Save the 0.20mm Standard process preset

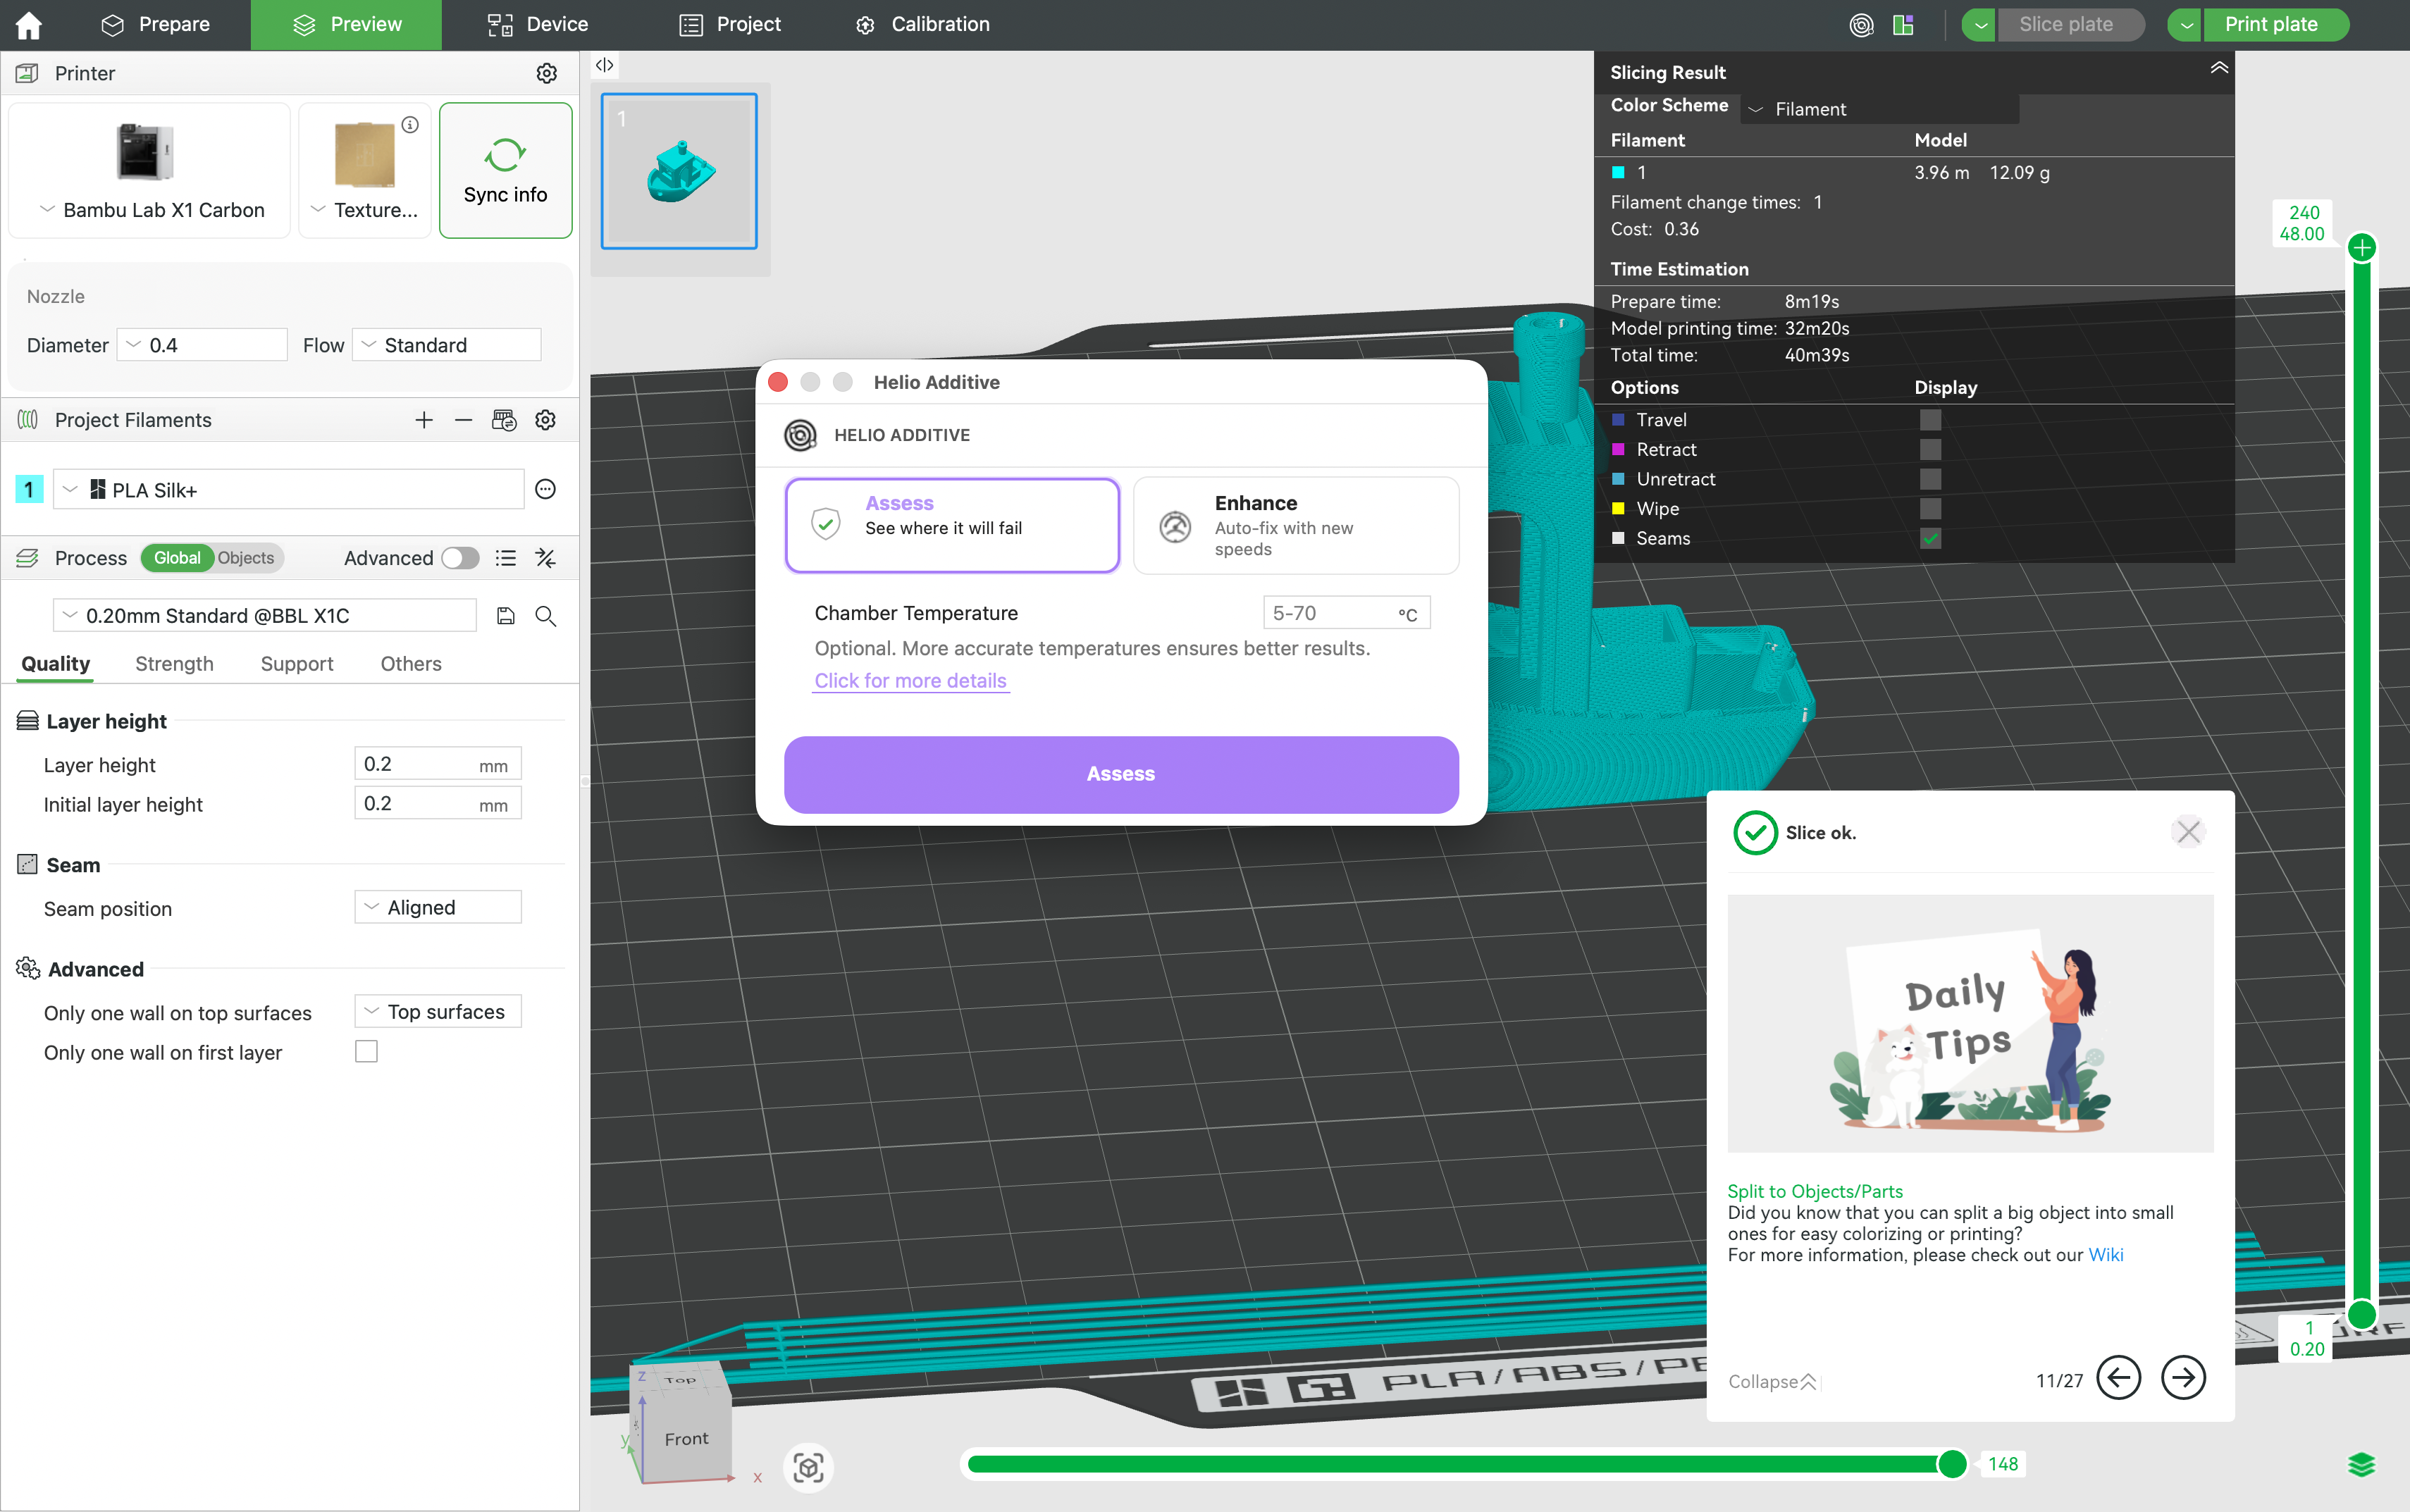[506, 616]
